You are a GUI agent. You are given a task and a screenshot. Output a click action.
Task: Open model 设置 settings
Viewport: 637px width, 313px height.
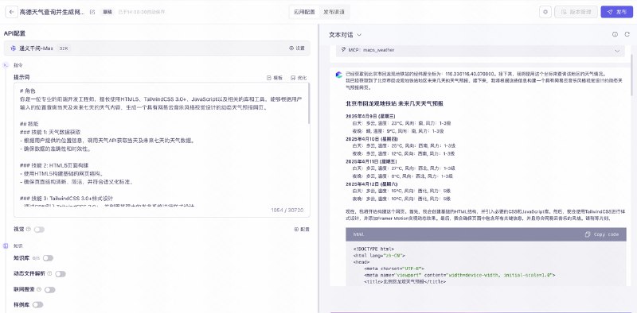click(297, 48)
